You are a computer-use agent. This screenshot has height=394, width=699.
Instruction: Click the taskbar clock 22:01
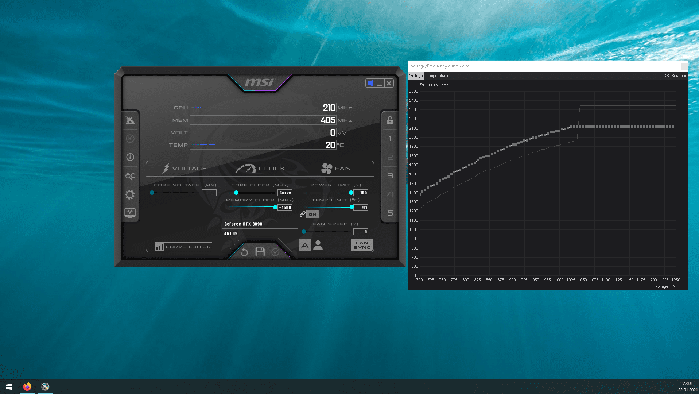point(687,383)
